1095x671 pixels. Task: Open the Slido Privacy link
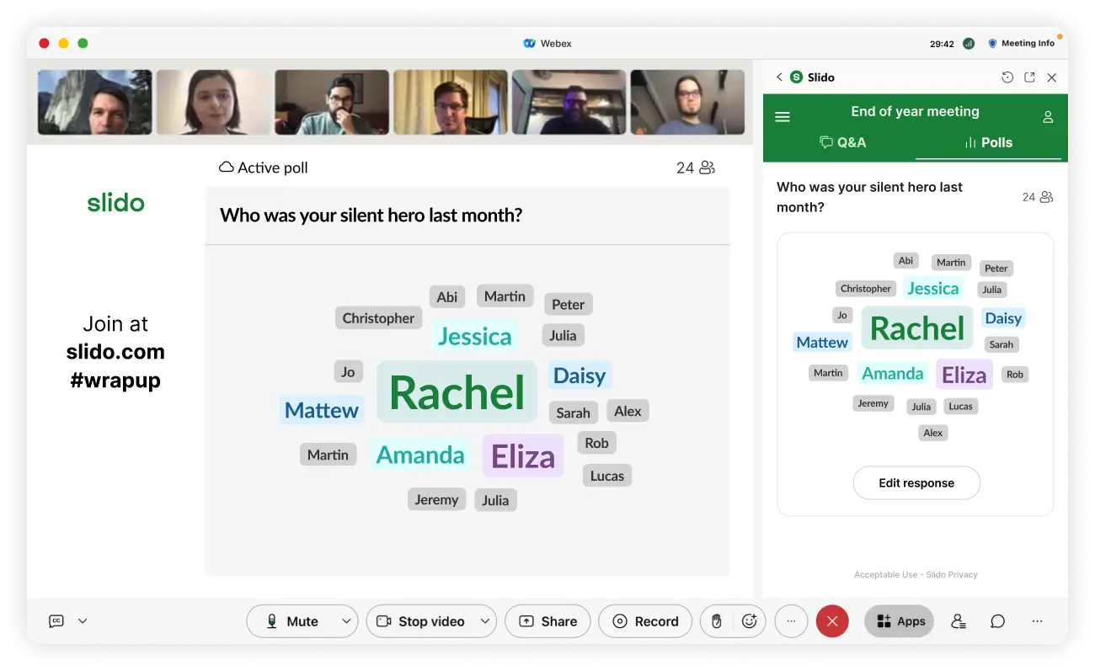coord(952,574)
